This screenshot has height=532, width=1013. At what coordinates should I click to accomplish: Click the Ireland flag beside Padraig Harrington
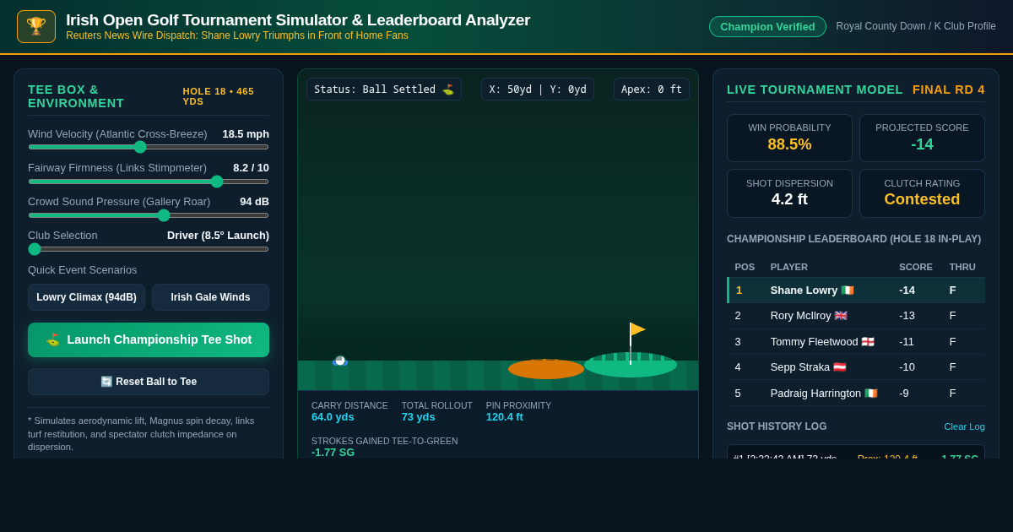click(x=871, y=394)
